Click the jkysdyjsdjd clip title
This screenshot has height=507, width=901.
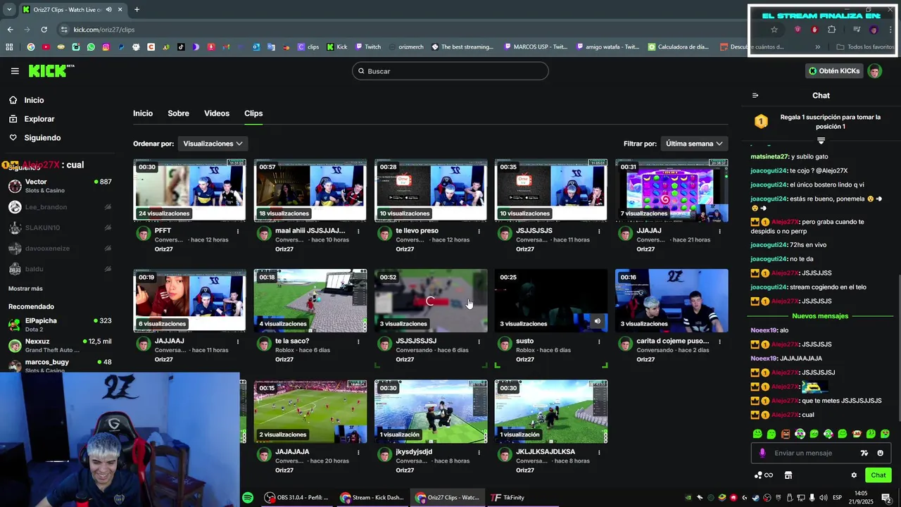tap(414, 452)
